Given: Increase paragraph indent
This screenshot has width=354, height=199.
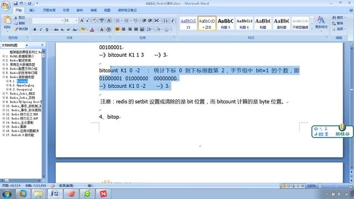Looking at the screenshot, I should pos(150,21).
